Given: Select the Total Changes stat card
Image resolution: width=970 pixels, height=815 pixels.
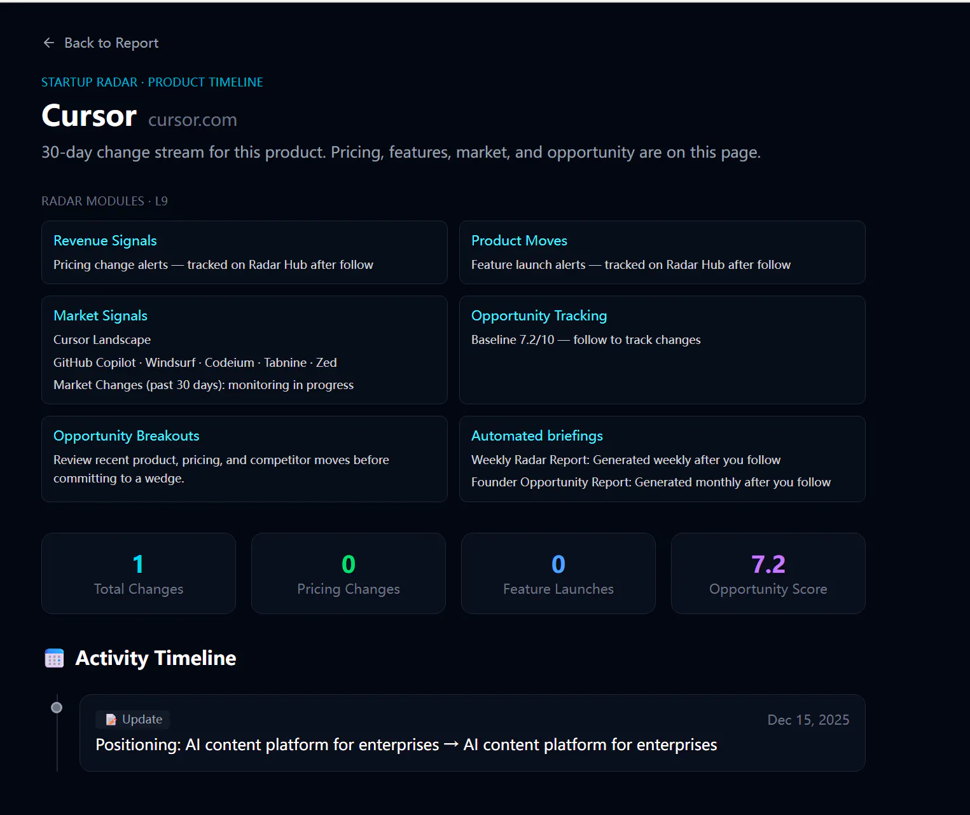Looking at the screenshot, I should tap(139, 573).
